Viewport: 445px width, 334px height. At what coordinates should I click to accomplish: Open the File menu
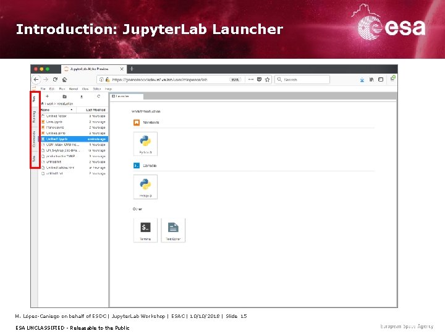click(x=43, y=89)
